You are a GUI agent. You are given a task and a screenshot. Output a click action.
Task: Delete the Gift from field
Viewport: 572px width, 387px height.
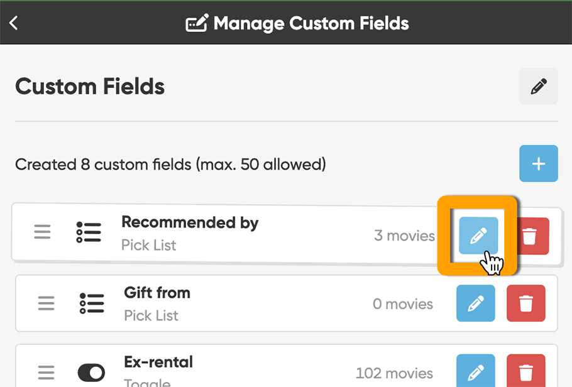pyautogui.click(x=525, y=303)
